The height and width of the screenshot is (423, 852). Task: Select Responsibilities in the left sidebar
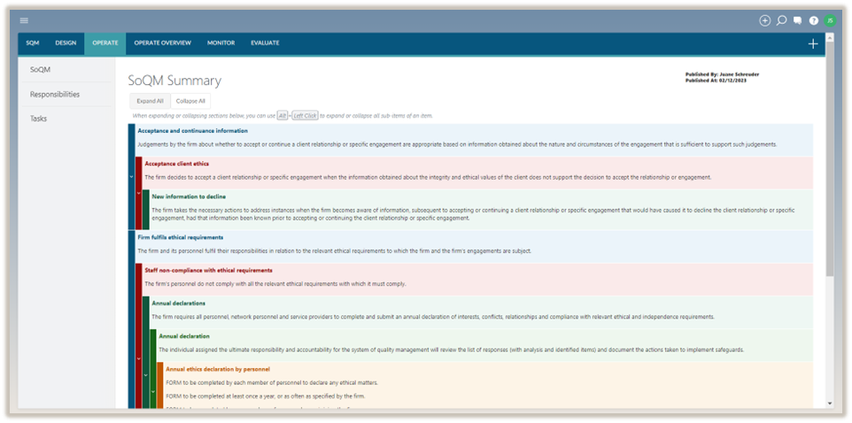pos(55,94)
